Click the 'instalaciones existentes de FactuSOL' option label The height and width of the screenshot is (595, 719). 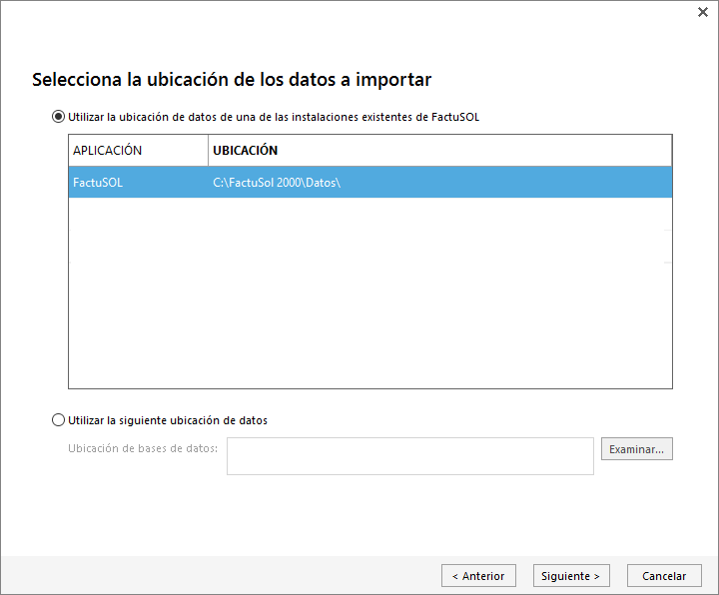coord(274,117)
